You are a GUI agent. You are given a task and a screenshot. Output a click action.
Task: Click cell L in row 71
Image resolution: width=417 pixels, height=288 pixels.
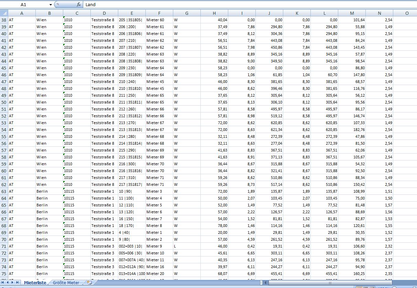click(x=187, y=246)
